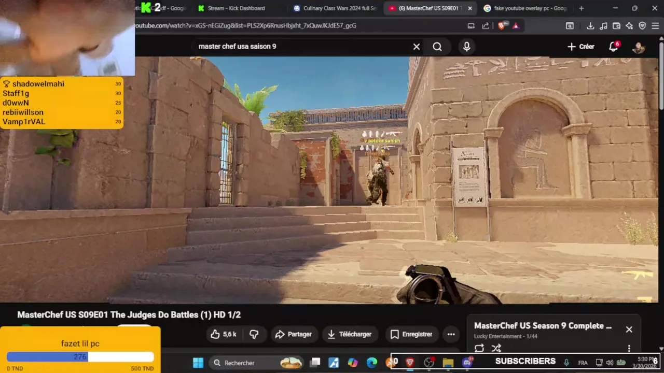The height and width of the screenshot is (373, 664).
Task: Open more actions three-dot menu under video
Action: tap(451, 334)
